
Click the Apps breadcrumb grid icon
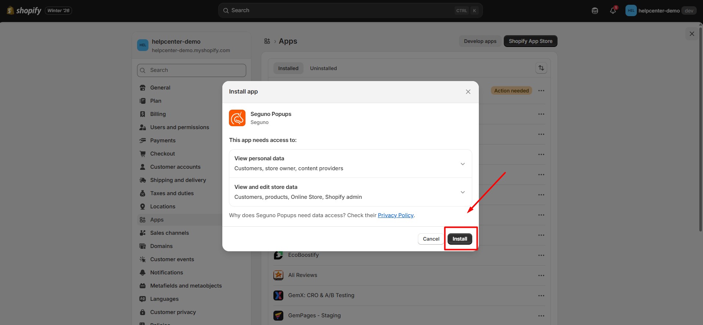click(267, 41)
